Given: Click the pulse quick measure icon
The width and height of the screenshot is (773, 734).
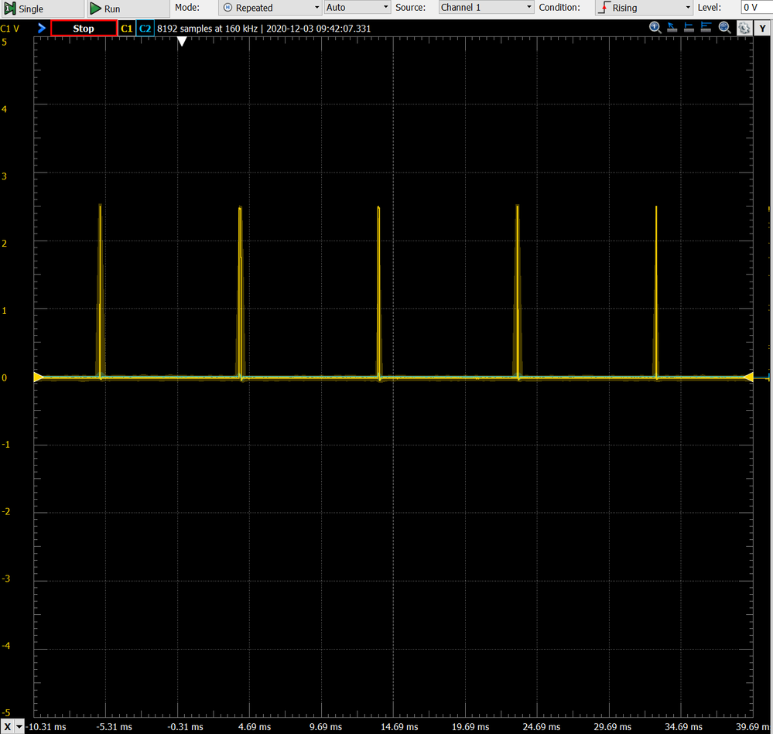Looking at the screenshot, I should point(689,28).
